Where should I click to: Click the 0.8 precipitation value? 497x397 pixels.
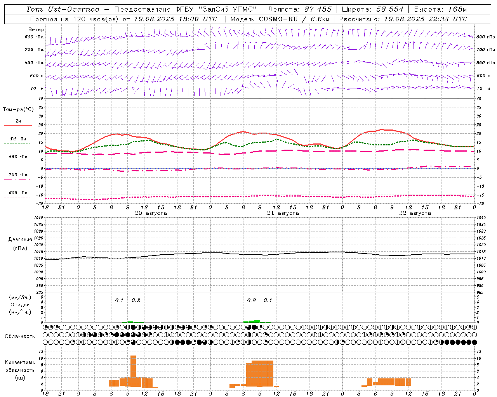tap(252, 300)
